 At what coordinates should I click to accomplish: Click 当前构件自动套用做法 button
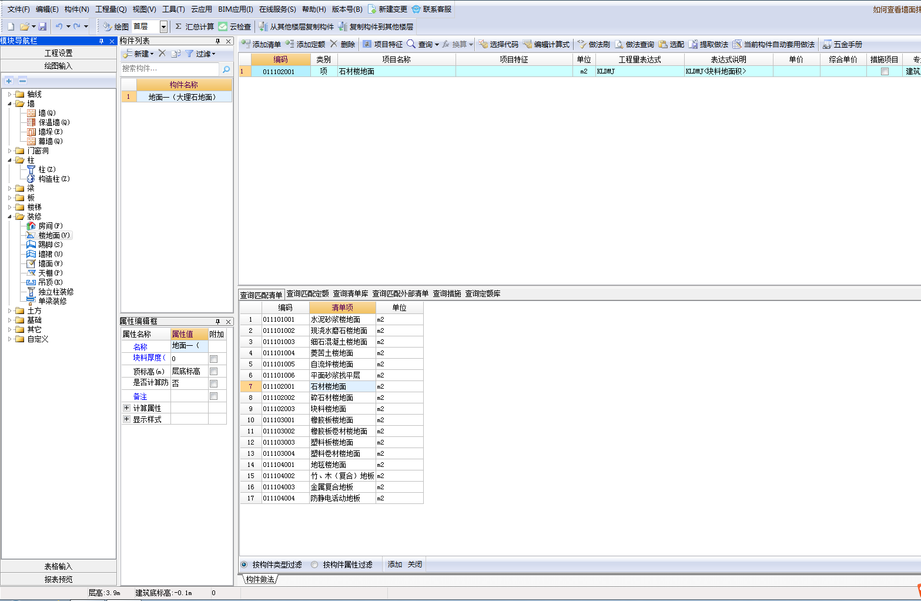click(773, 44)
